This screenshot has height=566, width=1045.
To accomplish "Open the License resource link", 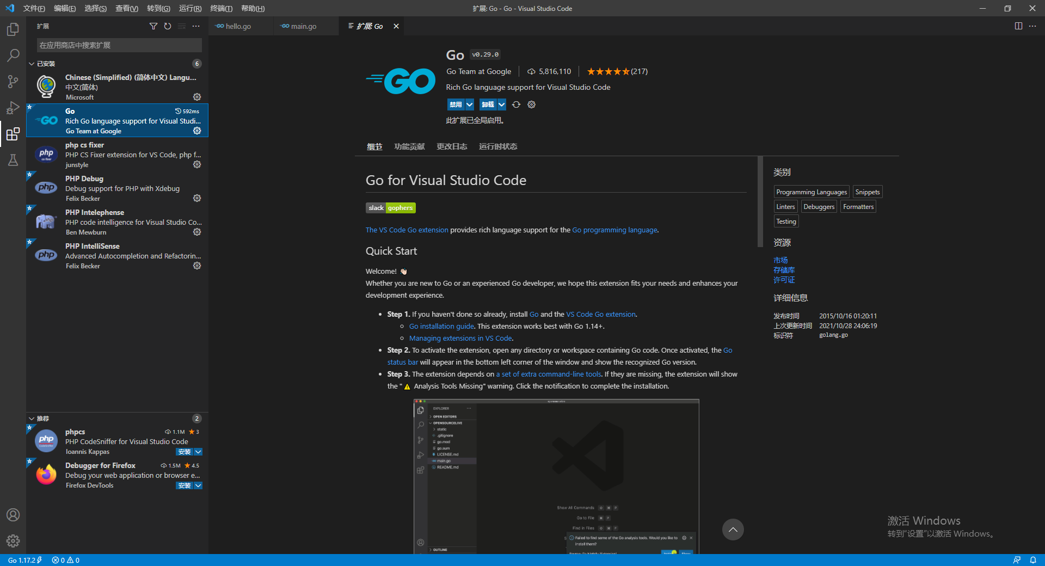I will tap(784, 280).
